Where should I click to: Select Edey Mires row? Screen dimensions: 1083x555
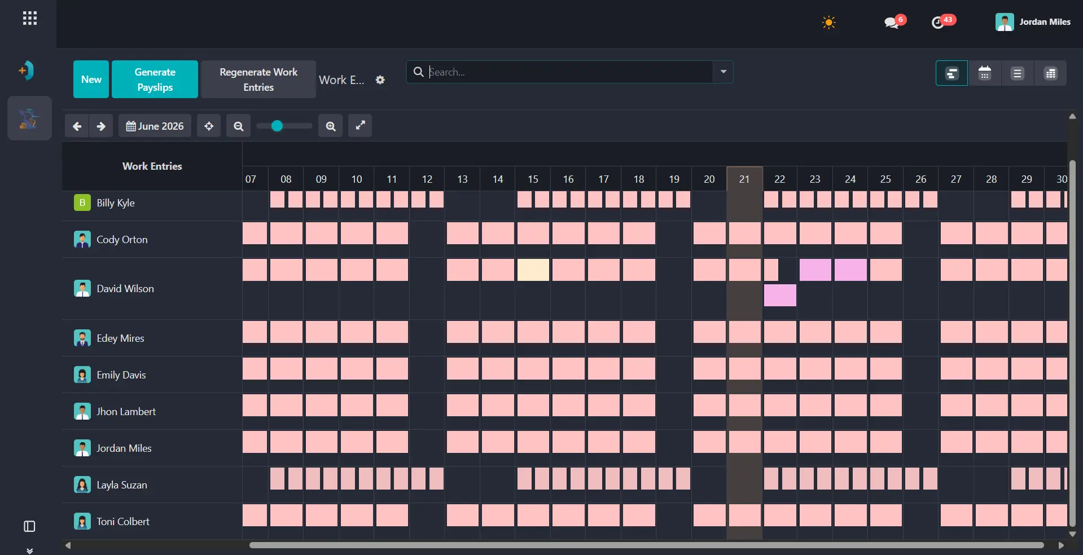[152, 338]
